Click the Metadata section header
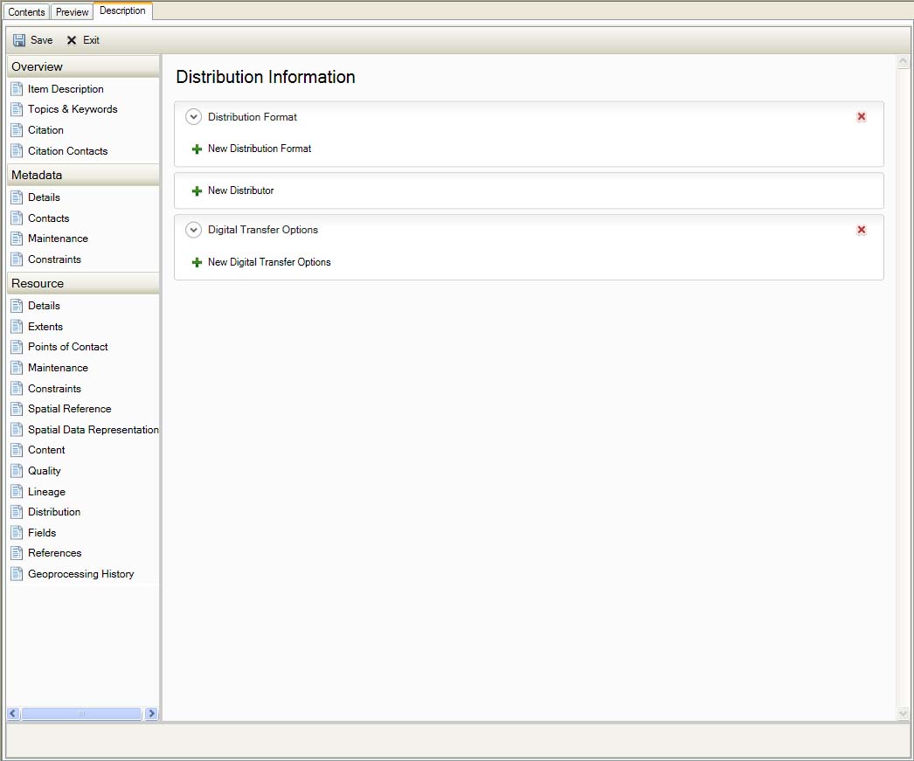The height and width of the screenshot is (761, 914). click(83, 174)
